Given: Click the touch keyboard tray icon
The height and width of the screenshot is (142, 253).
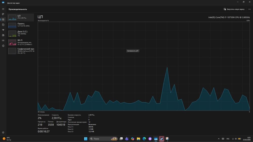Looking at the screenshot, I should (x=223, y=139).
